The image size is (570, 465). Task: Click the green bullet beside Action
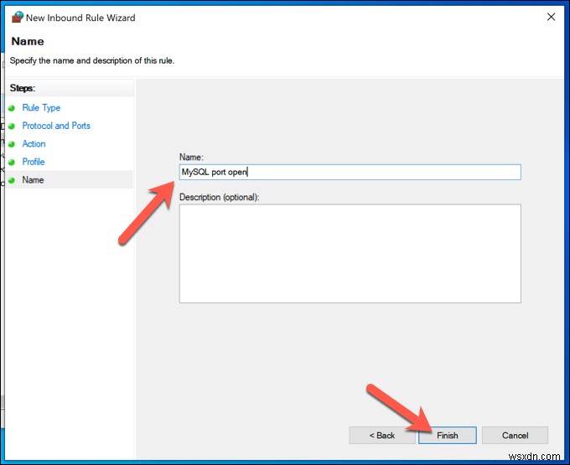12,144
